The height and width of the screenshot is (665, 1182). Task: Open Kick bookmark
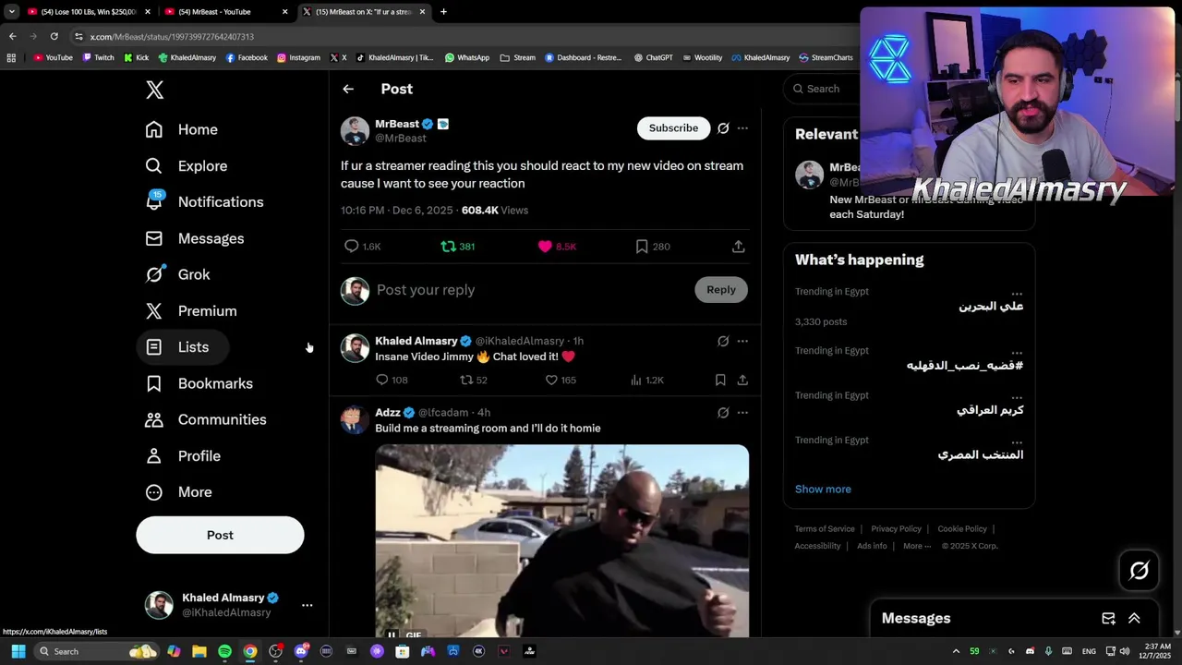click(x=136, y=57)
